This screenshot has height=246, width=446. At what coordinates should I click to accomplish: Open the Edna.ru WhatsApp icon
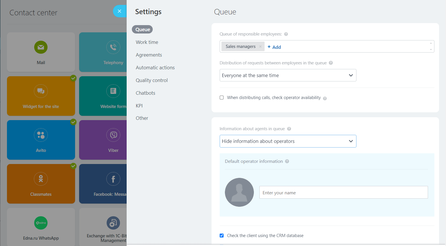pyautogui.click(x=41, y=223)
